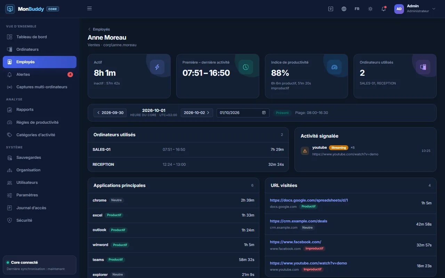This screenshot has width=445, height=278.
Task: Click the date field showing 01/10/2026
Action: click(243, 113)
